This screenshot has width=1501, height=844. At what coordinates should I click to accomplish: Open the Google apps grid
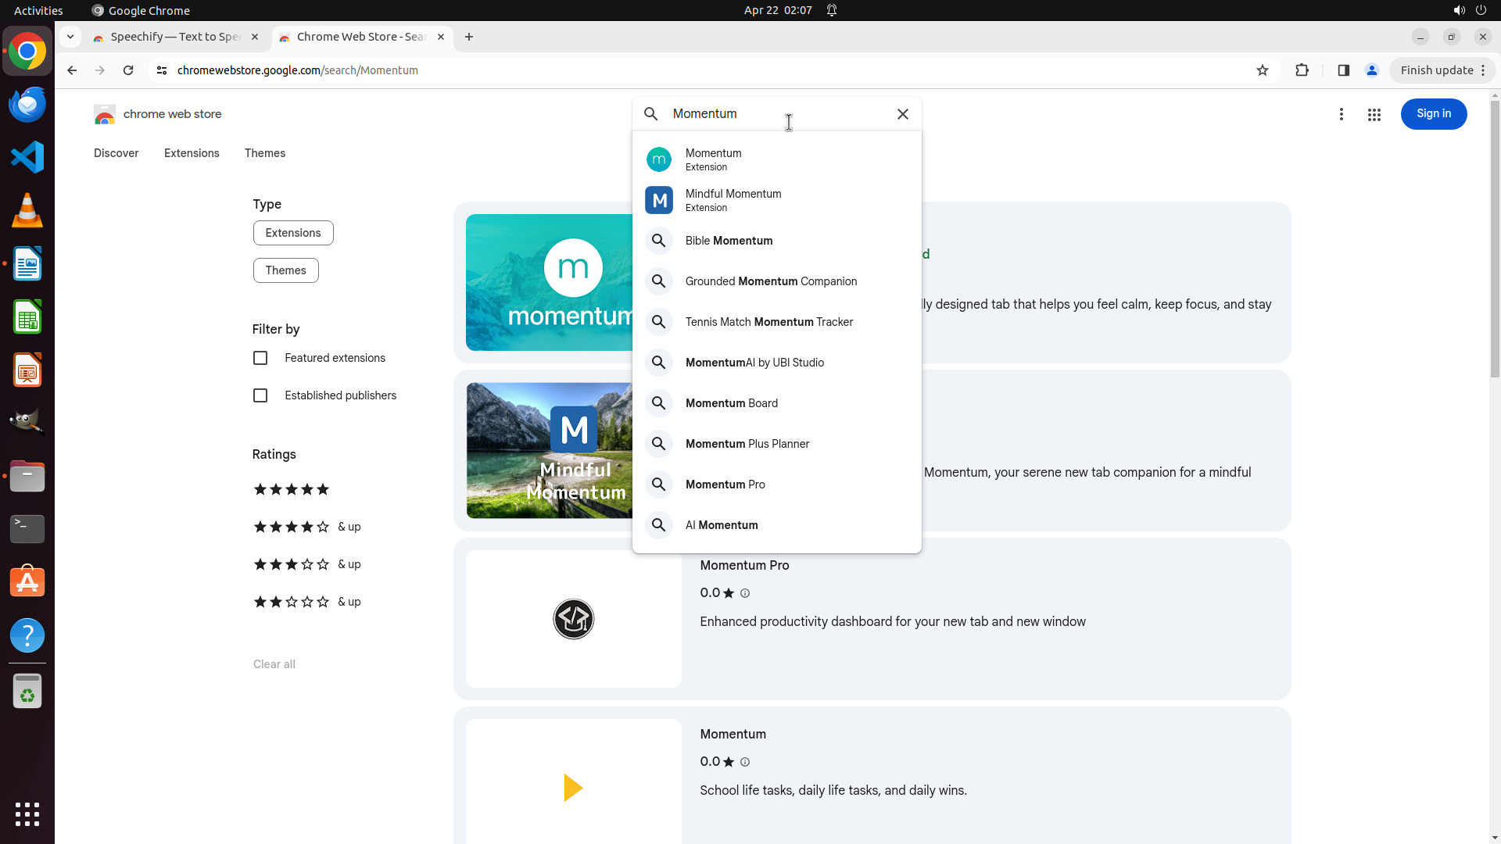click(x=1374, y=115)
